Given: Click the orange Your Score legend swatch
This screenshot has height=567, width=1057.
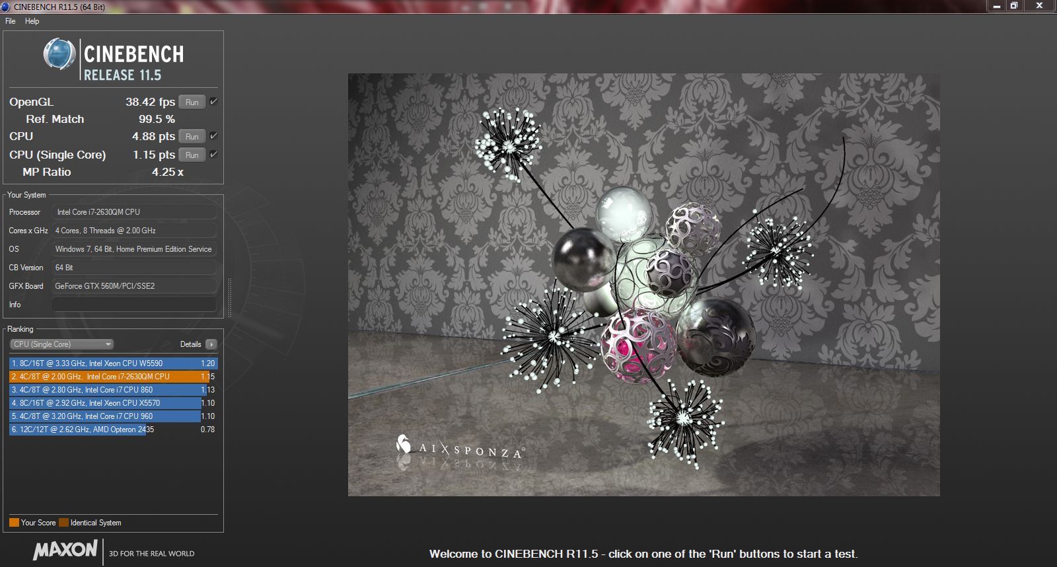Looking at the screenshot, I should [14, 523].
